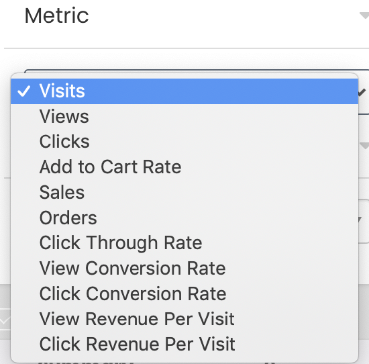The image size is (369, 364).
Task: Click the white checkmark beside Visits
Action: coord(24,91)
